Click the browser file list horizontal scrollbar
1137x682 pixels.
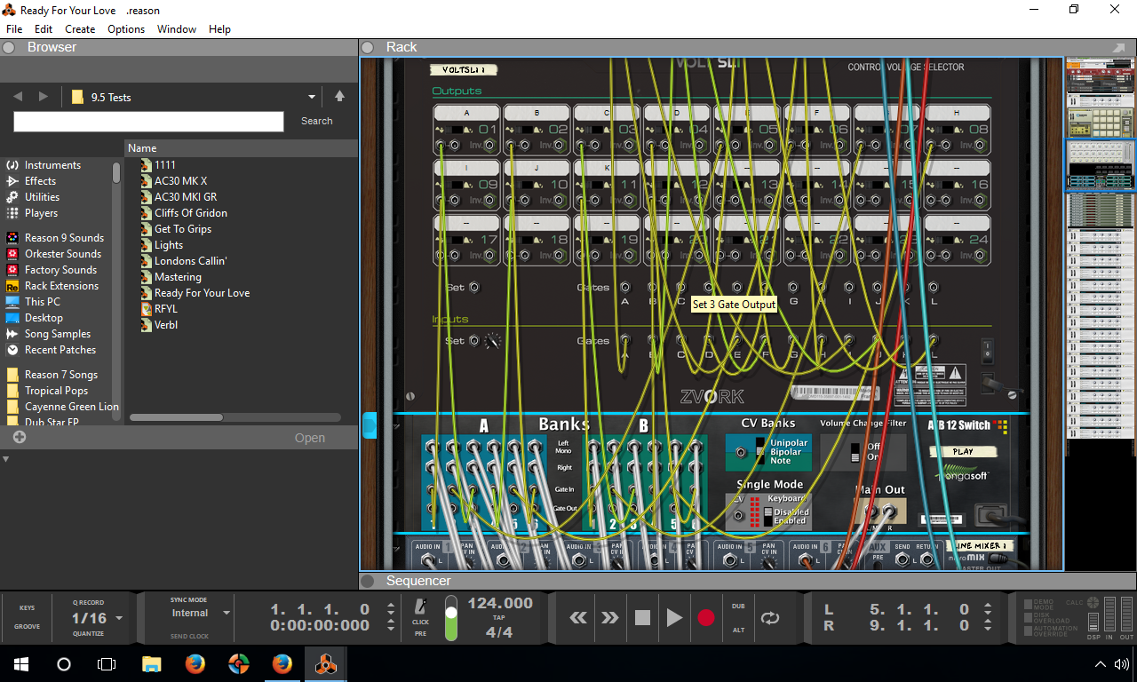[176, 417]
